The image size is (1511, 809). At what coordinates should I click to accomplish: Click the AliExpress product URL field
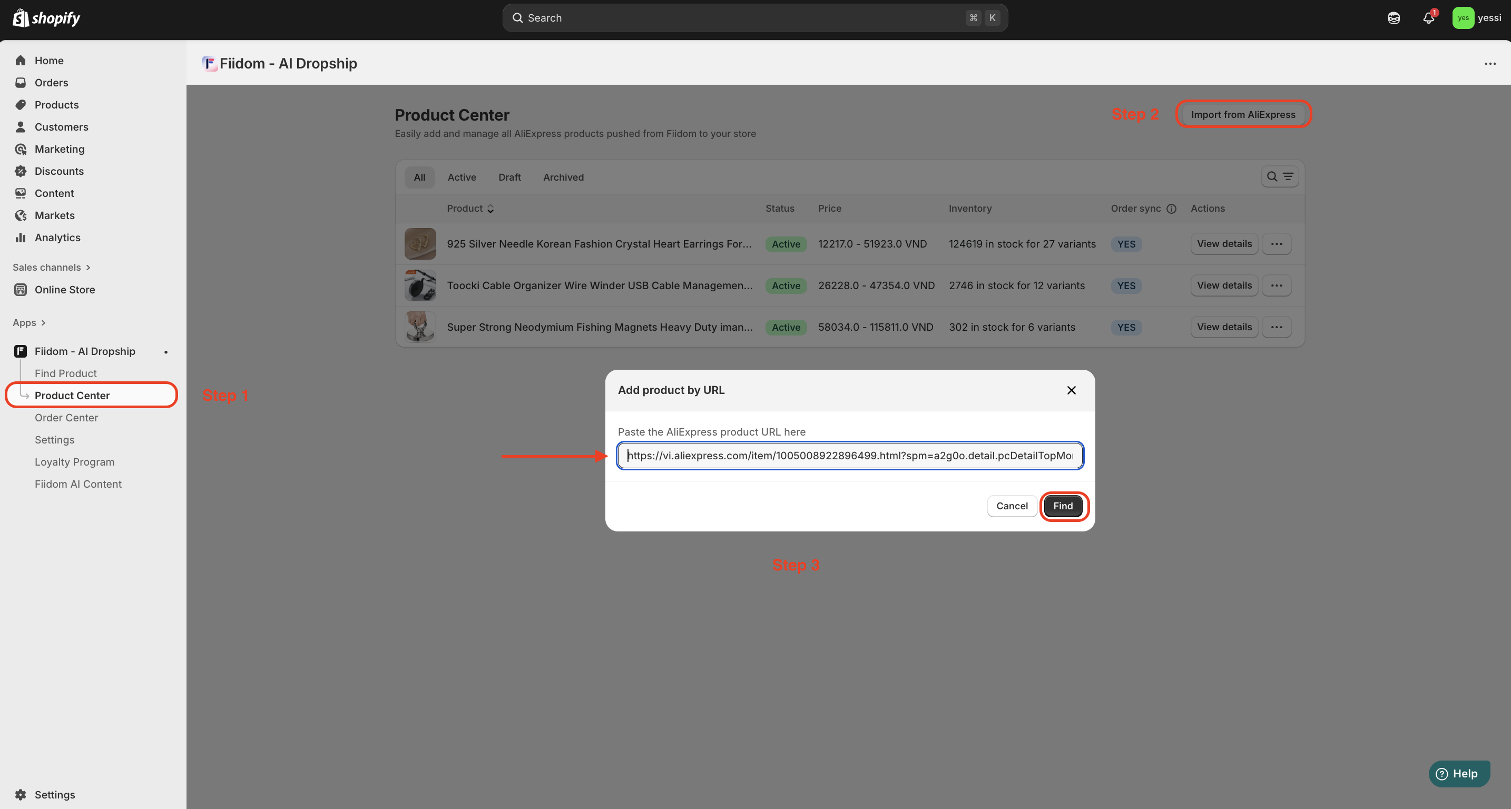849,456
